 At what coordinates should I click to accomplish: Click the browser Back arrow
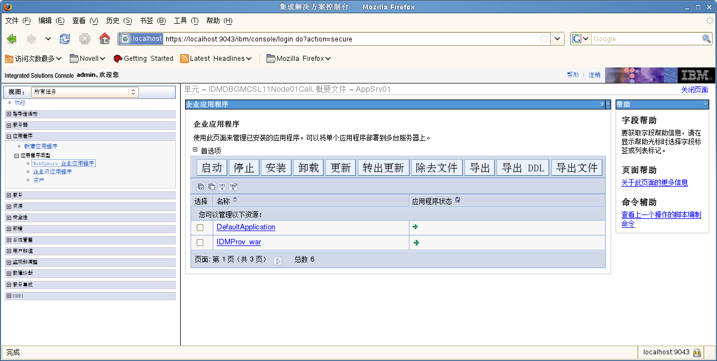pos(12,39)
